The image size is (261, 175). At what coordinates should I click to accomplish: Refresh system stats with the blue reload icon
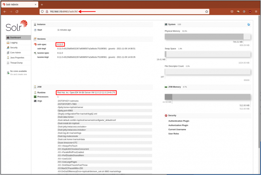(x=248, y=24)
